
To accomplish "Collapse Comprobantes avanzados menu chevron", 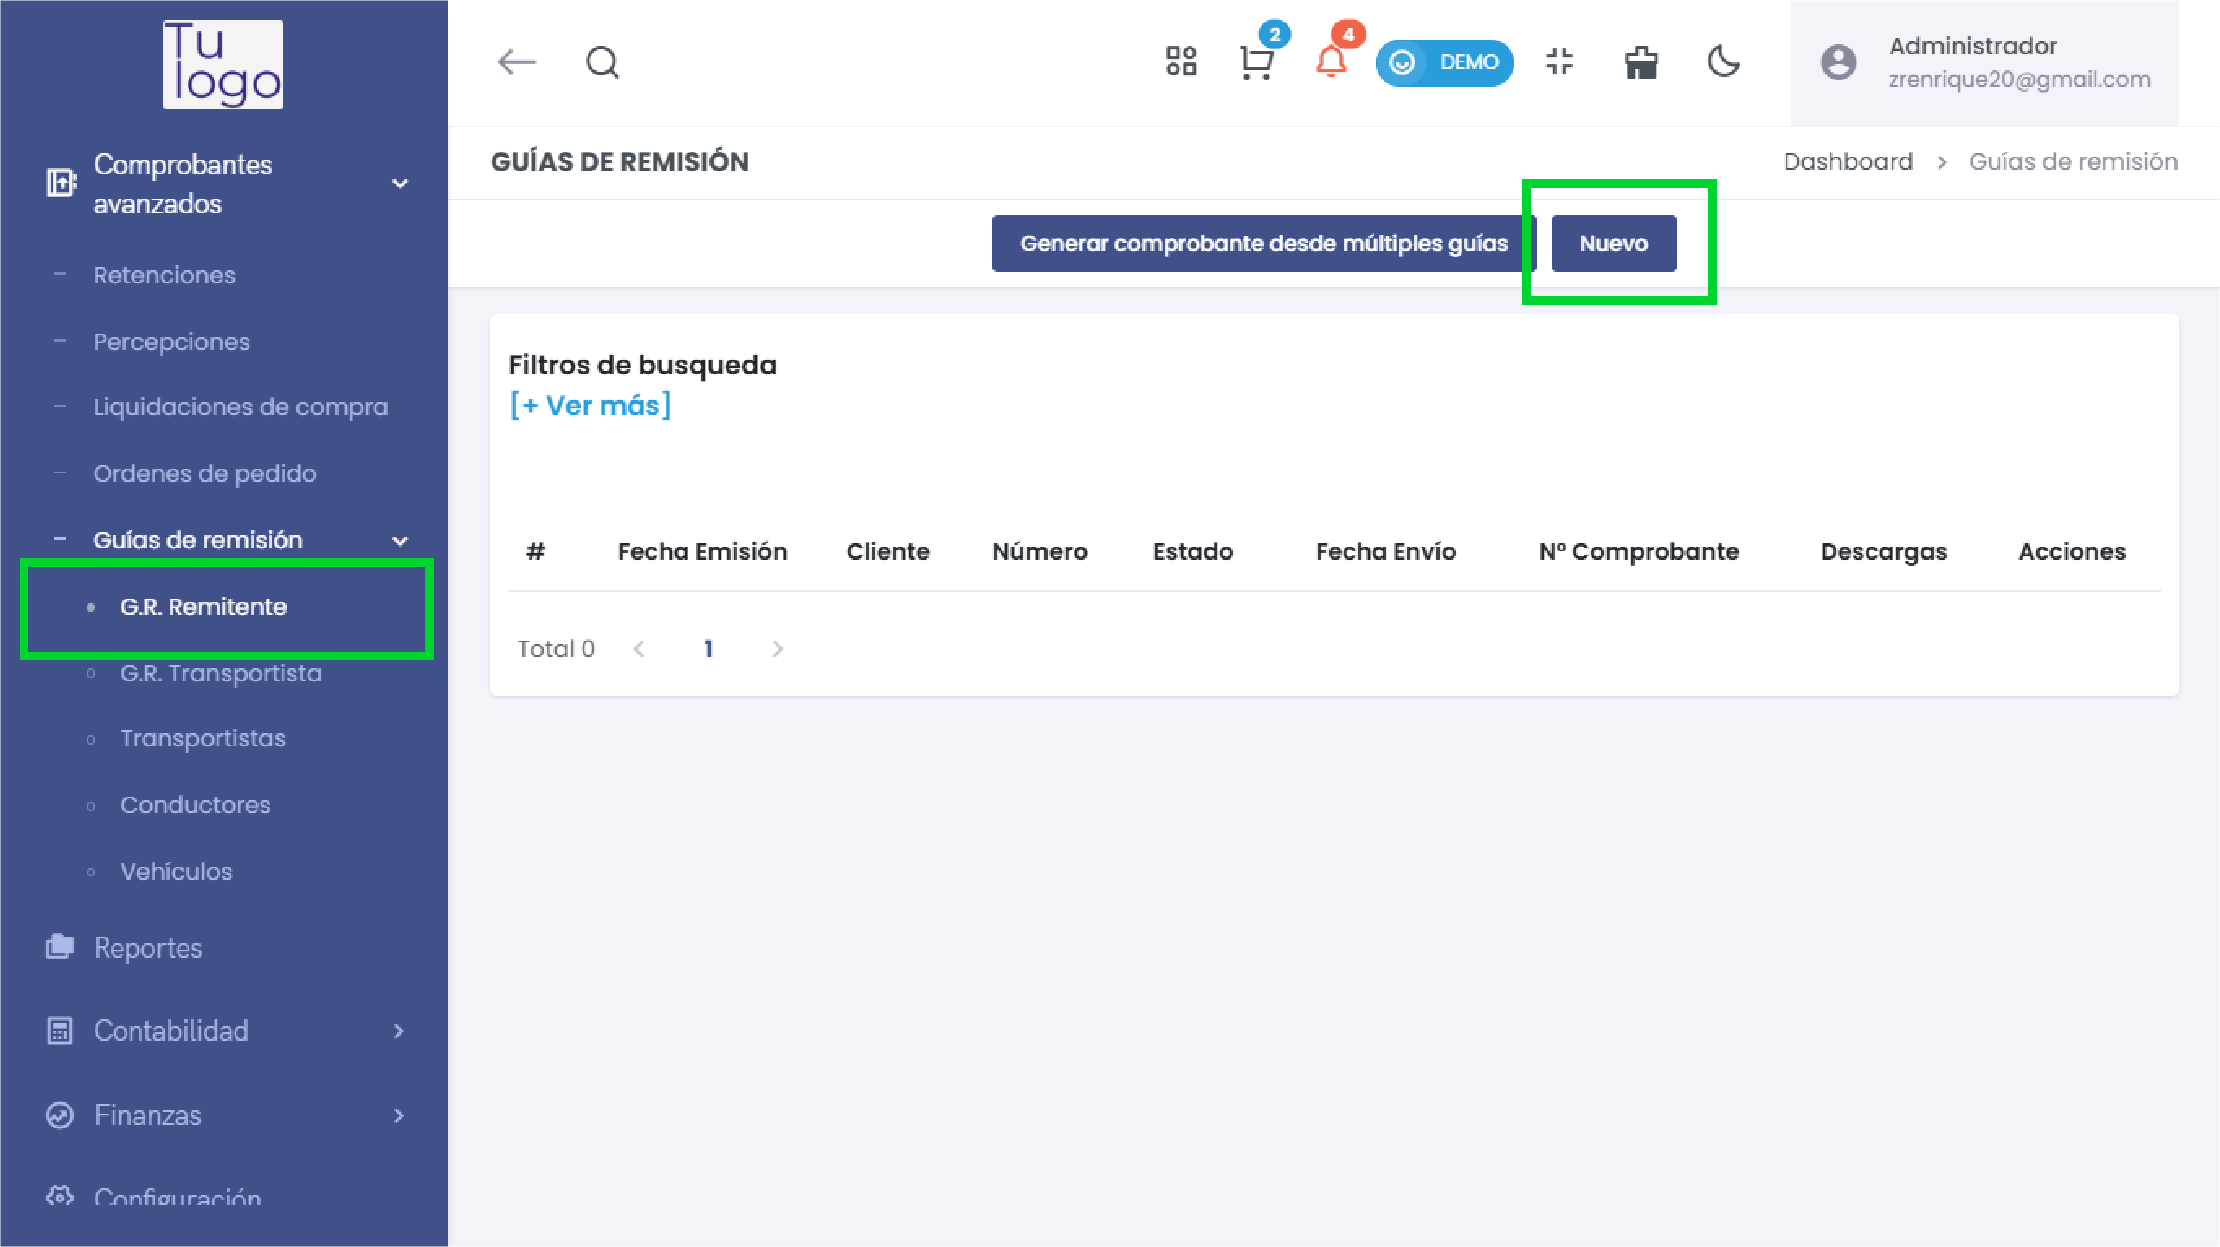I will [400, 184].
